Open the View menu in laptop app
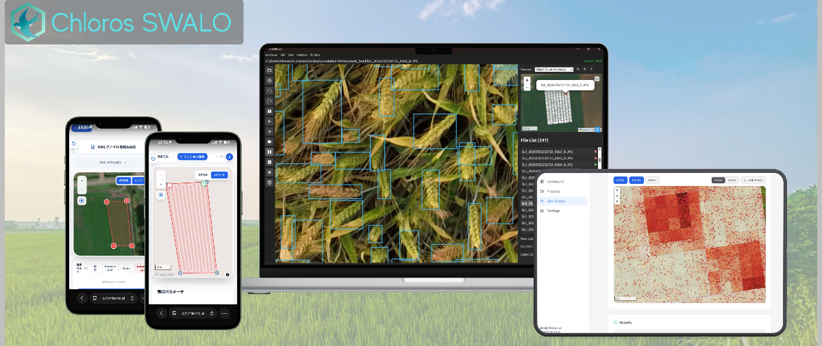 point(291,55)
